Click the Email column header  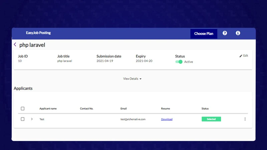(x=123, y=109)
